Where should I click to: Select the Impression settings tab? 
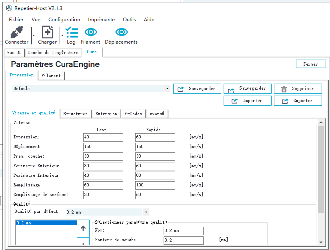(22, 75)
